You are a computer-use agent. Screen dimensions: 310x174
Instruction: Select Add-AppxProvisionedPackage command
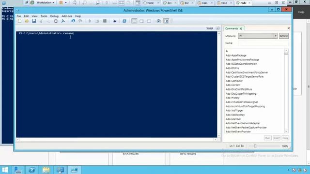(x=242, y=60)
